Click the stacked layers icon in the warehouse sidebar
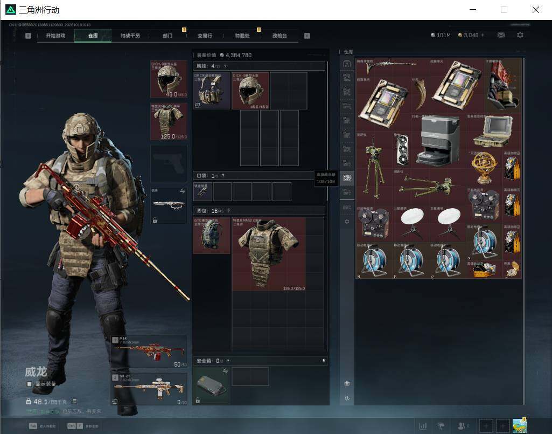 click(x=347, y=383)
